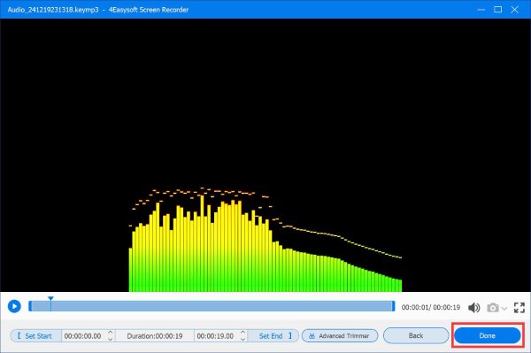
Task: Click Done to save the recording
Action: [x=488, y=335]
